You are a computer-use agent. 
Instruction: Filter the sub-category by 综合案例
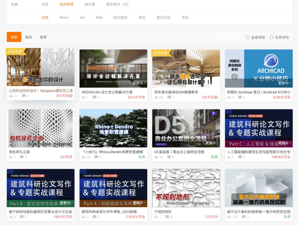click(120, 17)
